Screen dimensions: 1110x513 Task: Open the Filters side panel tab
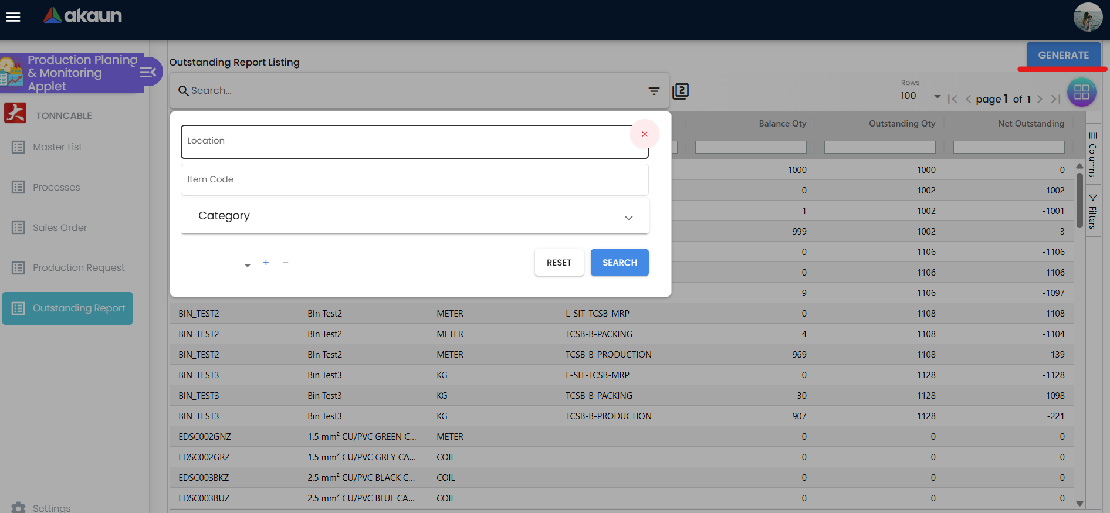1092,211
